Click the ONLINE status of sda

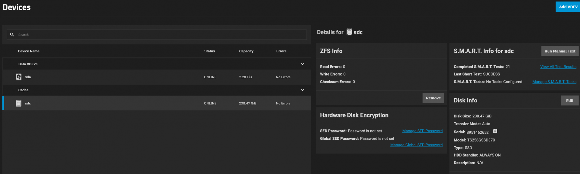coord(210,77)
